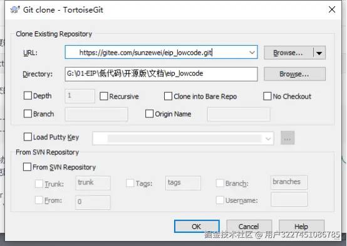Click the trunk text field

point(93,183)
